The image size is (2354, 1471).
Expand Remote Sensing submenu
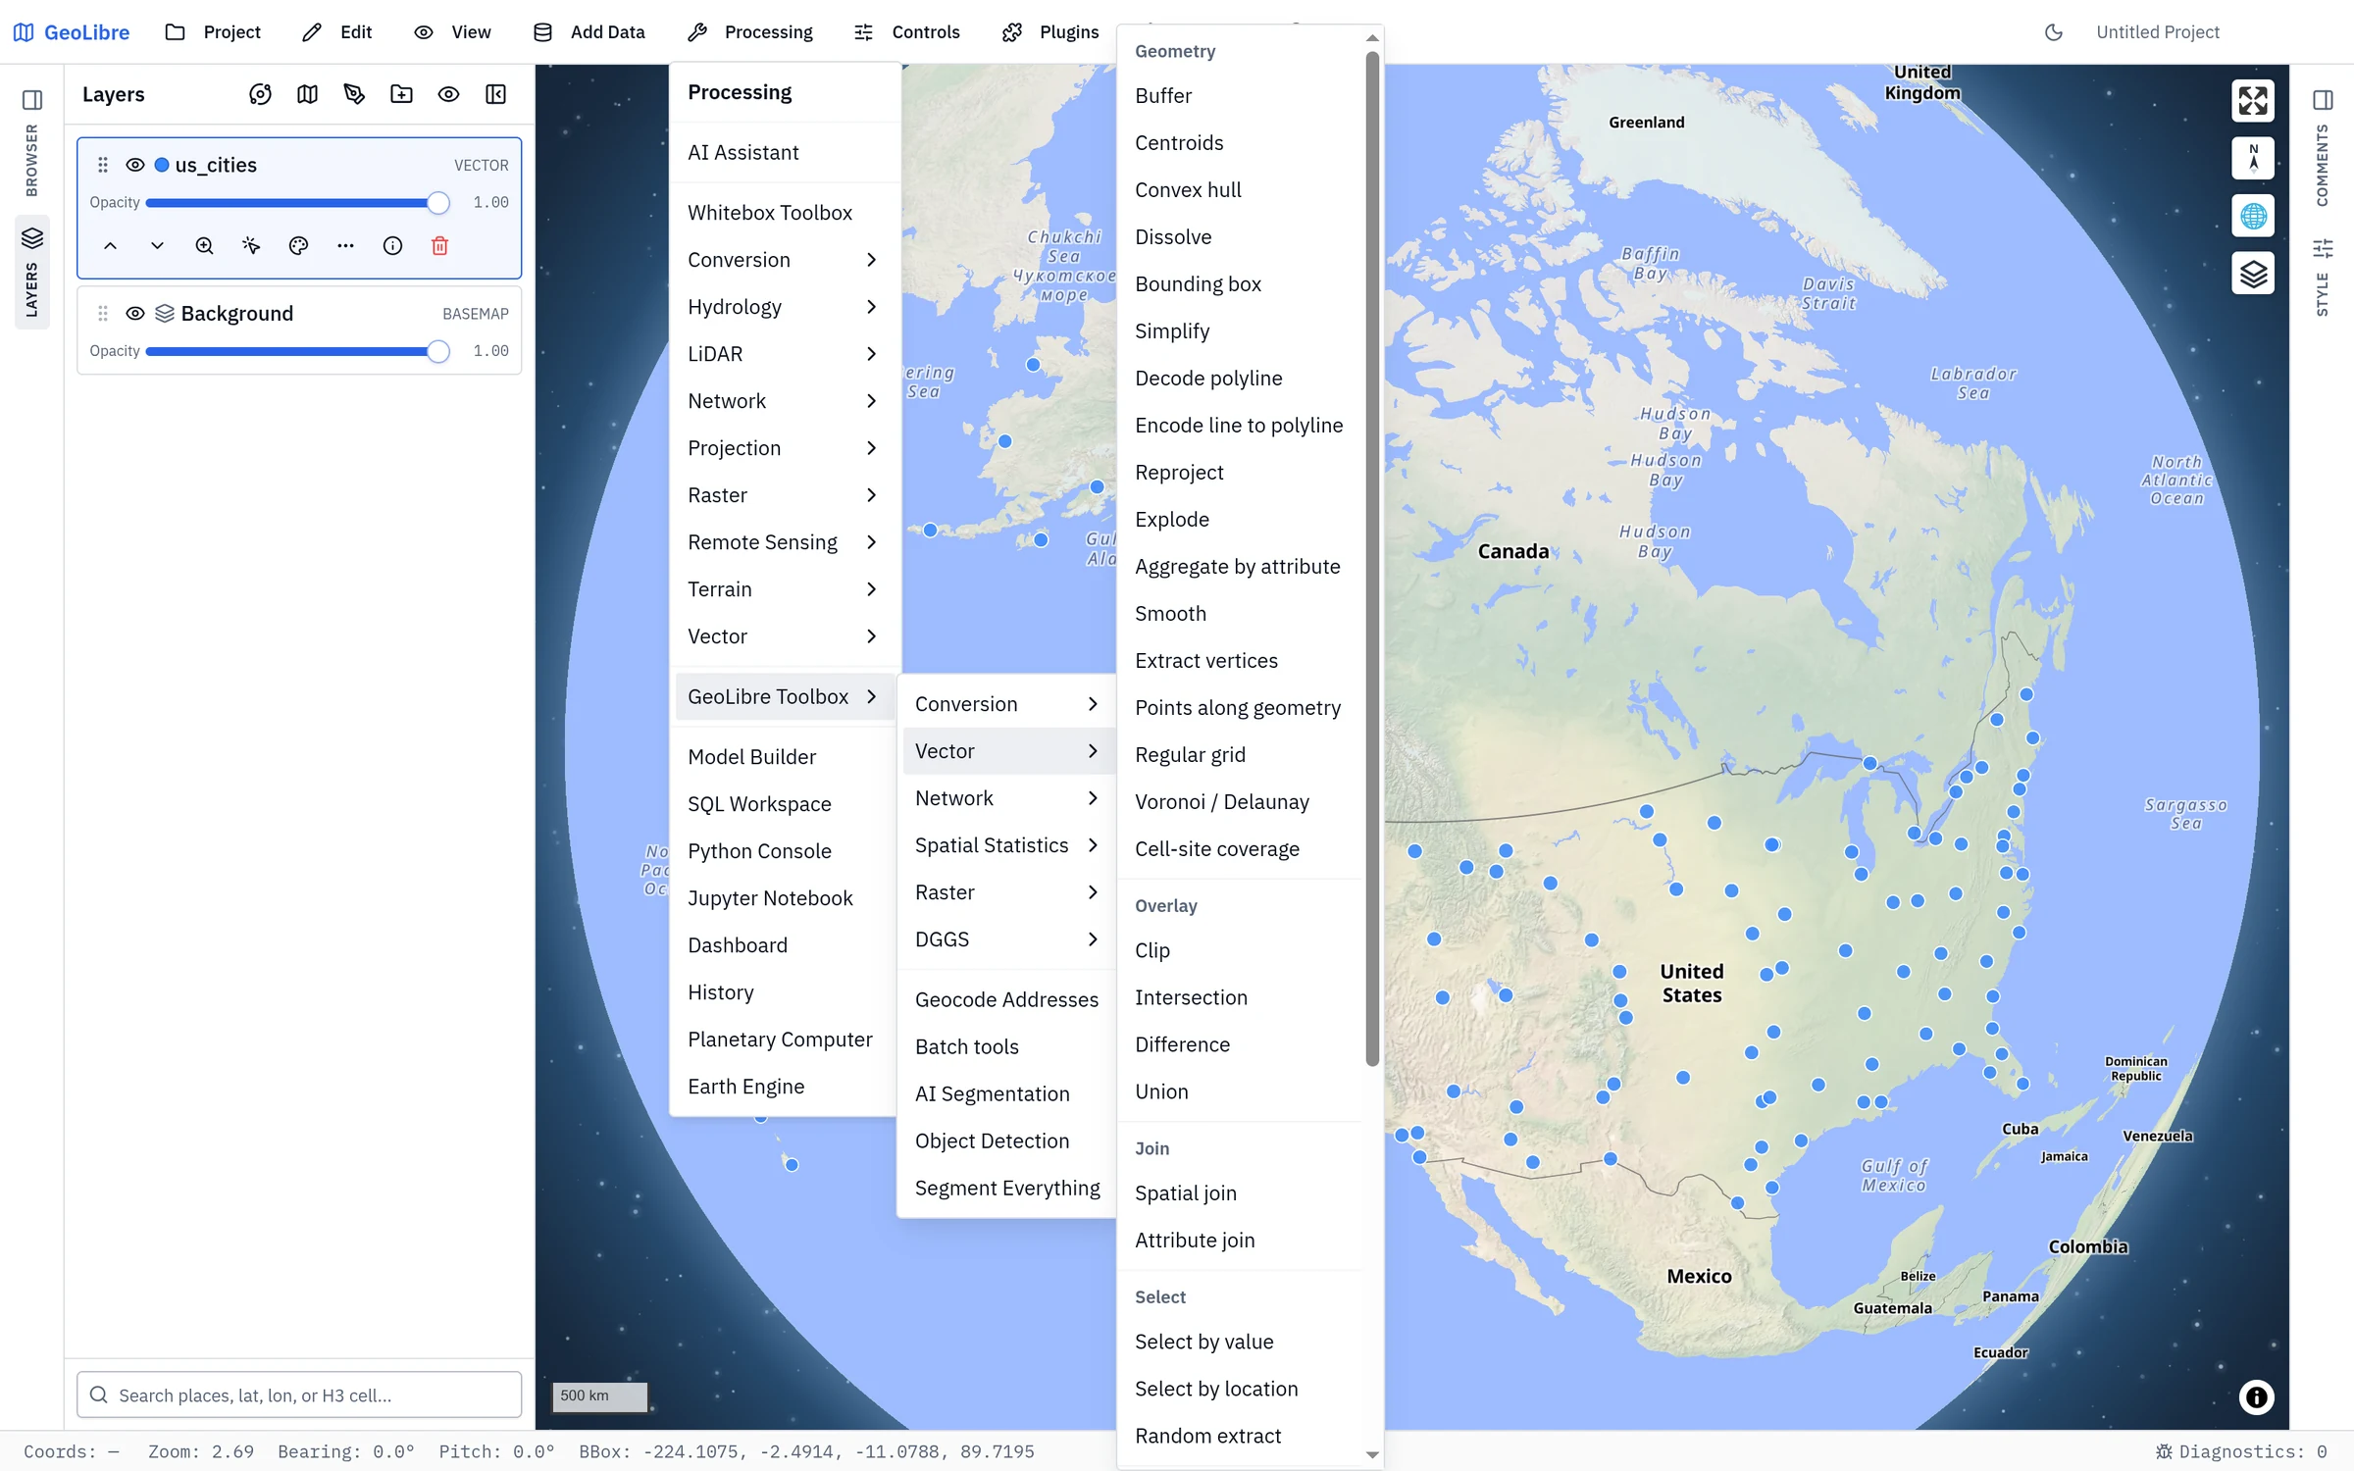[x=783, y=542]
